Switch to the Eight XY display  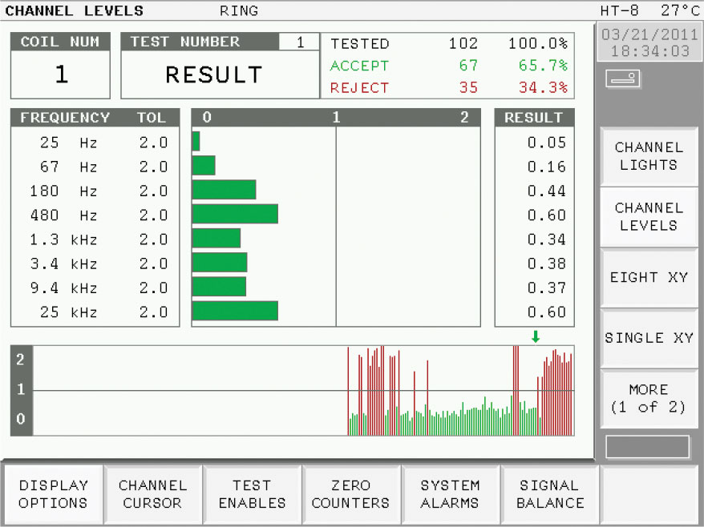pos(649,277)
